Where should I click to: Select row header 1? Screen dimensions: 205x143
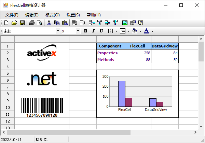point(8,46)
